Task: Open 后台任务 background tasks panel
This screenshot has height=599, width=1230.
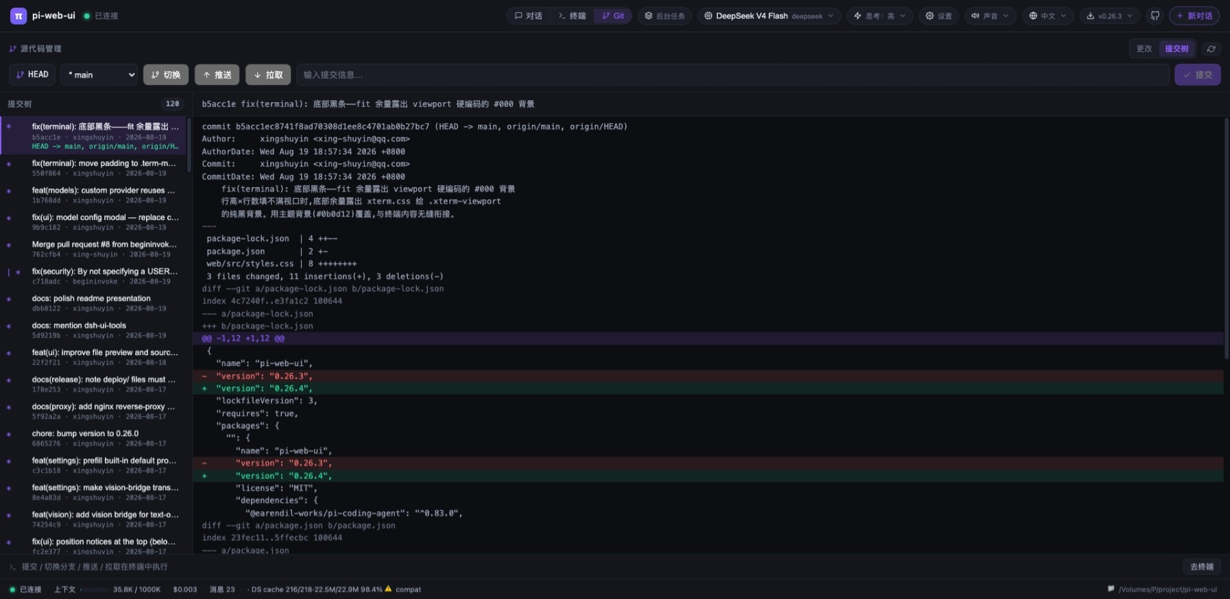Action: 664,16
